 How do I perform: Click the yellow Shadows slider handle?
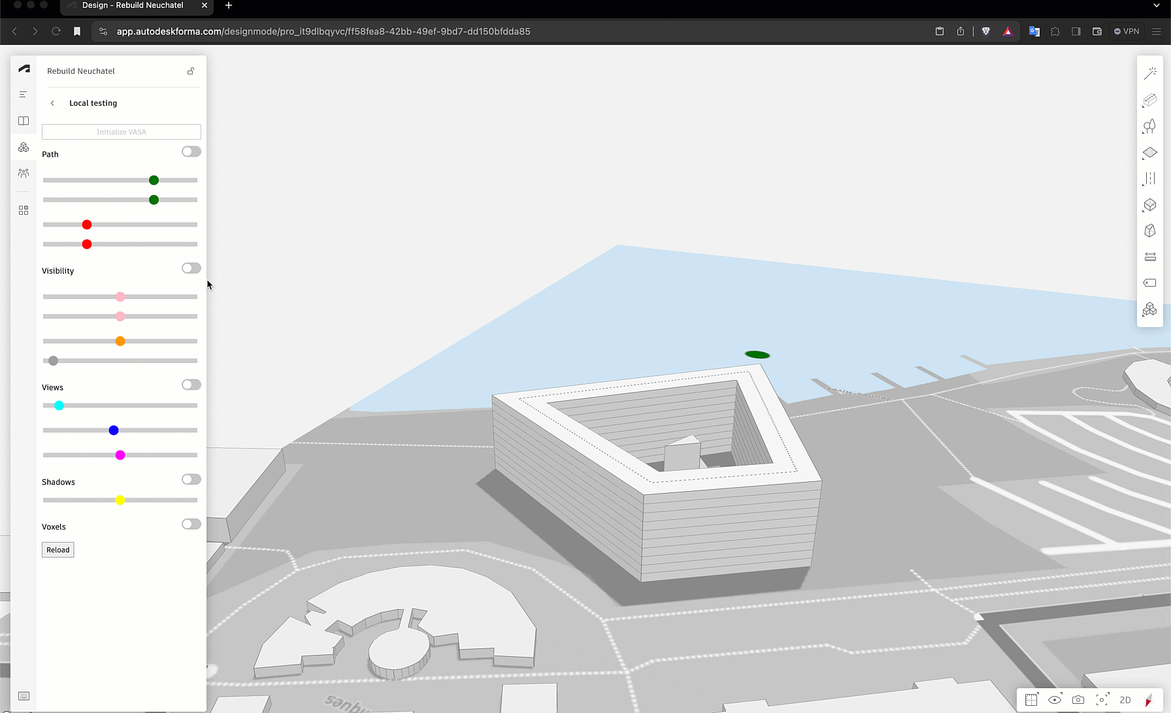pyautogui.click(x=120, y=501)
